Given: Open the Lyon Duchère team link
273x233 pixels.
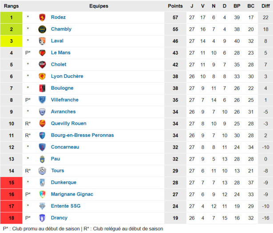Looking at the screenshot, I should [67, 76].
